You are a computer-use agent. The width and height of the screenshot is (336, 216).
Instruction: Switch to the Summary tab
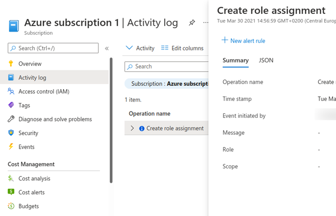pyautogui.click(x=236, y=61)
